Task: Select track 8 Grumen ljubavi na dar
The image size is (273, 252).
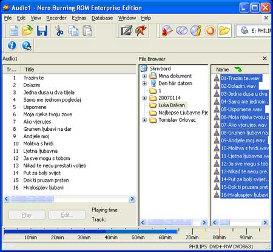Action: pyautogui.click(x=47, y=129)
